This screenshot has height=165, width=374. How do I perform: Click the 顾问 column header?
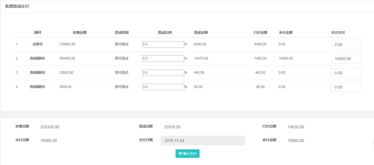(x=38, y=33)
